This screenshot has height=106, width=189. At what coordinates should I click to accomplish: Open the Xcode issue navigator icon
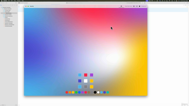click(9, 5)
